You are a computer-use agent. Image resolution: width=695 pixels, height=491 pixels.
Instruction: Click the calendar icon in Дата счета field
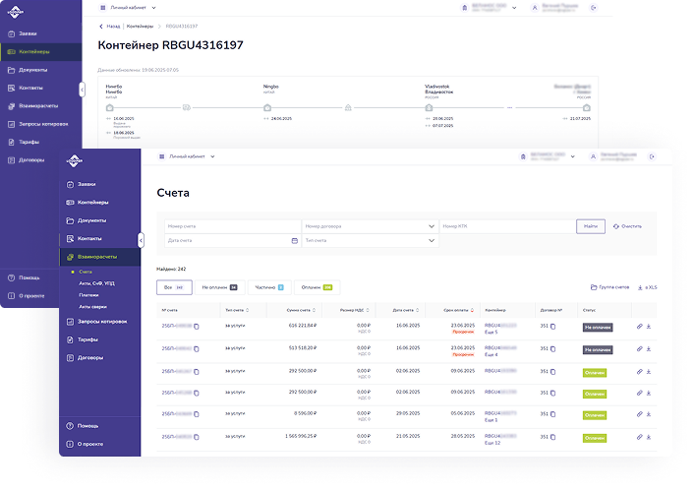click(x=294, y=240)
